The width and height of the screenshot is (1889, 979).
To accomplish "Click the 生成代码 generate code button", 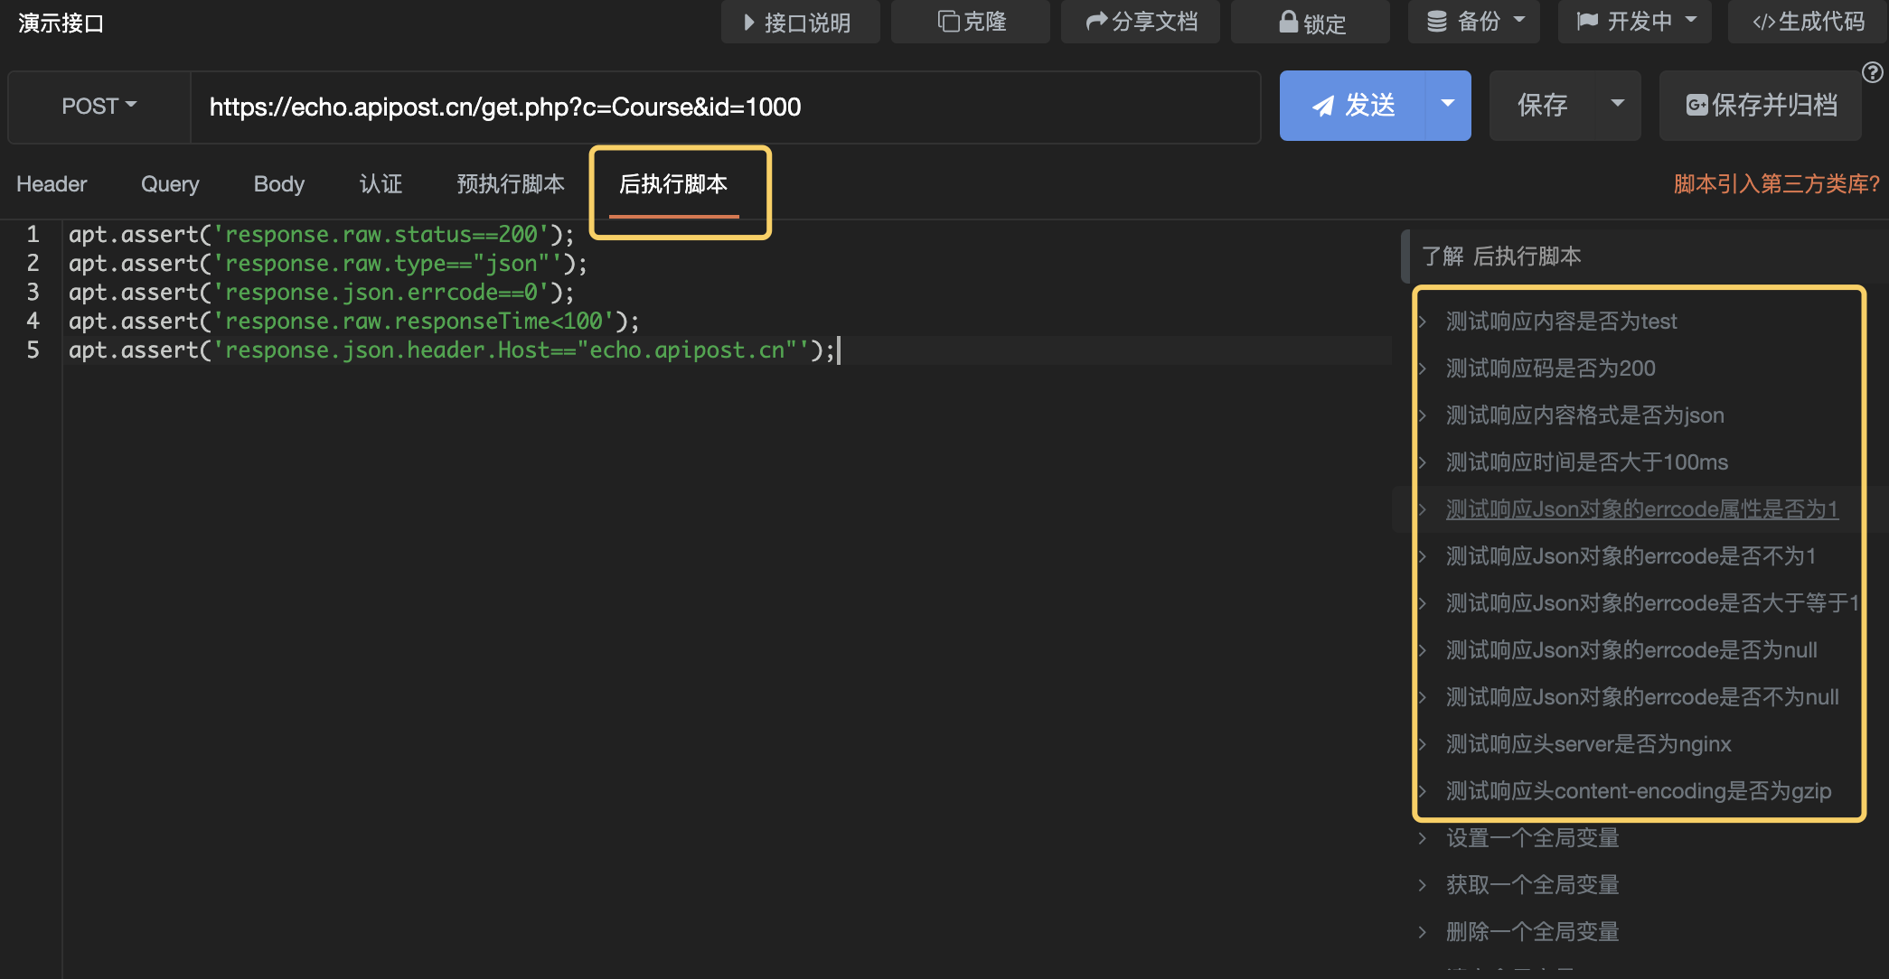I will click(x=1808, y=22).
